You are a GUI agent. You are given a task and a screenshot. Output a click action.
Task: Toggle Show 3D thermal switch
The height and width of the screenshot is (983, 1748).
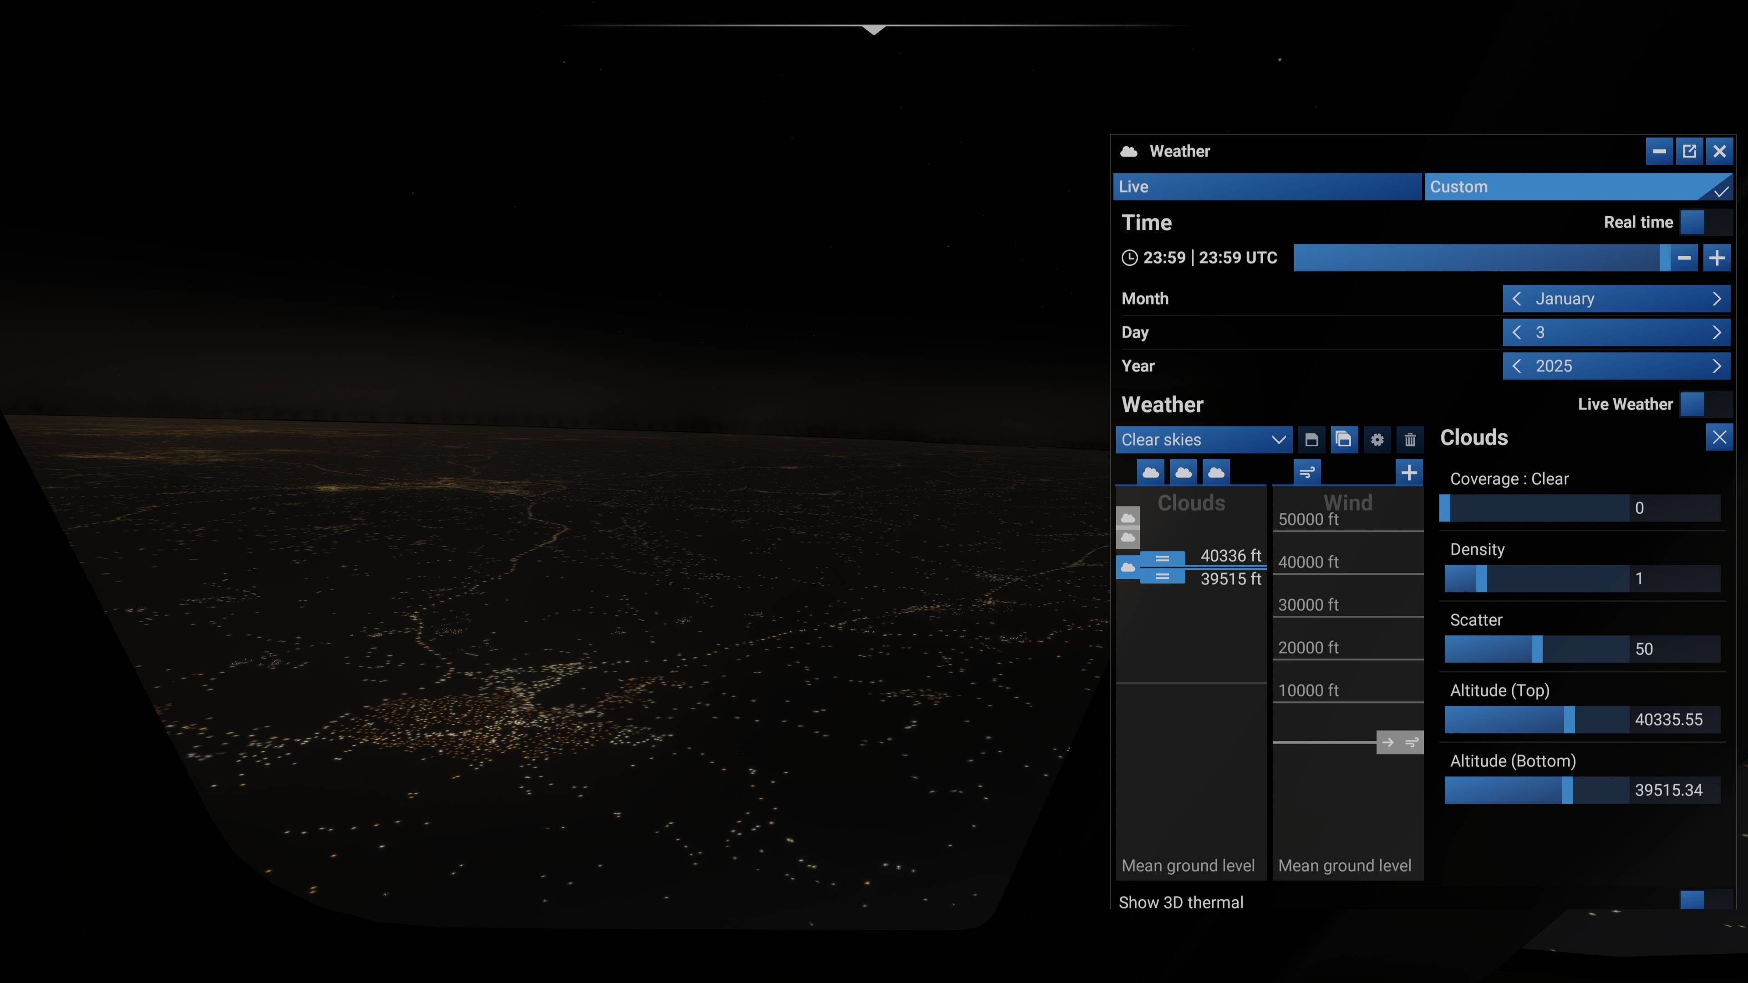[x=1705, y=901]
